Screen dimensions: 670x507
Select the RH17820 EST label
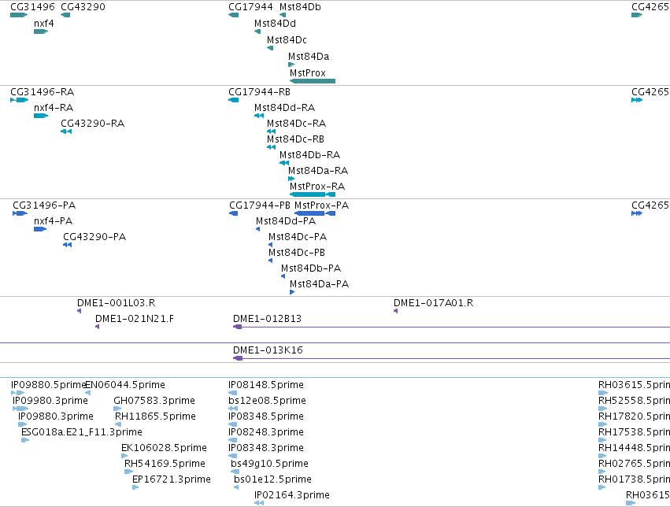click(x=634, y=416)
